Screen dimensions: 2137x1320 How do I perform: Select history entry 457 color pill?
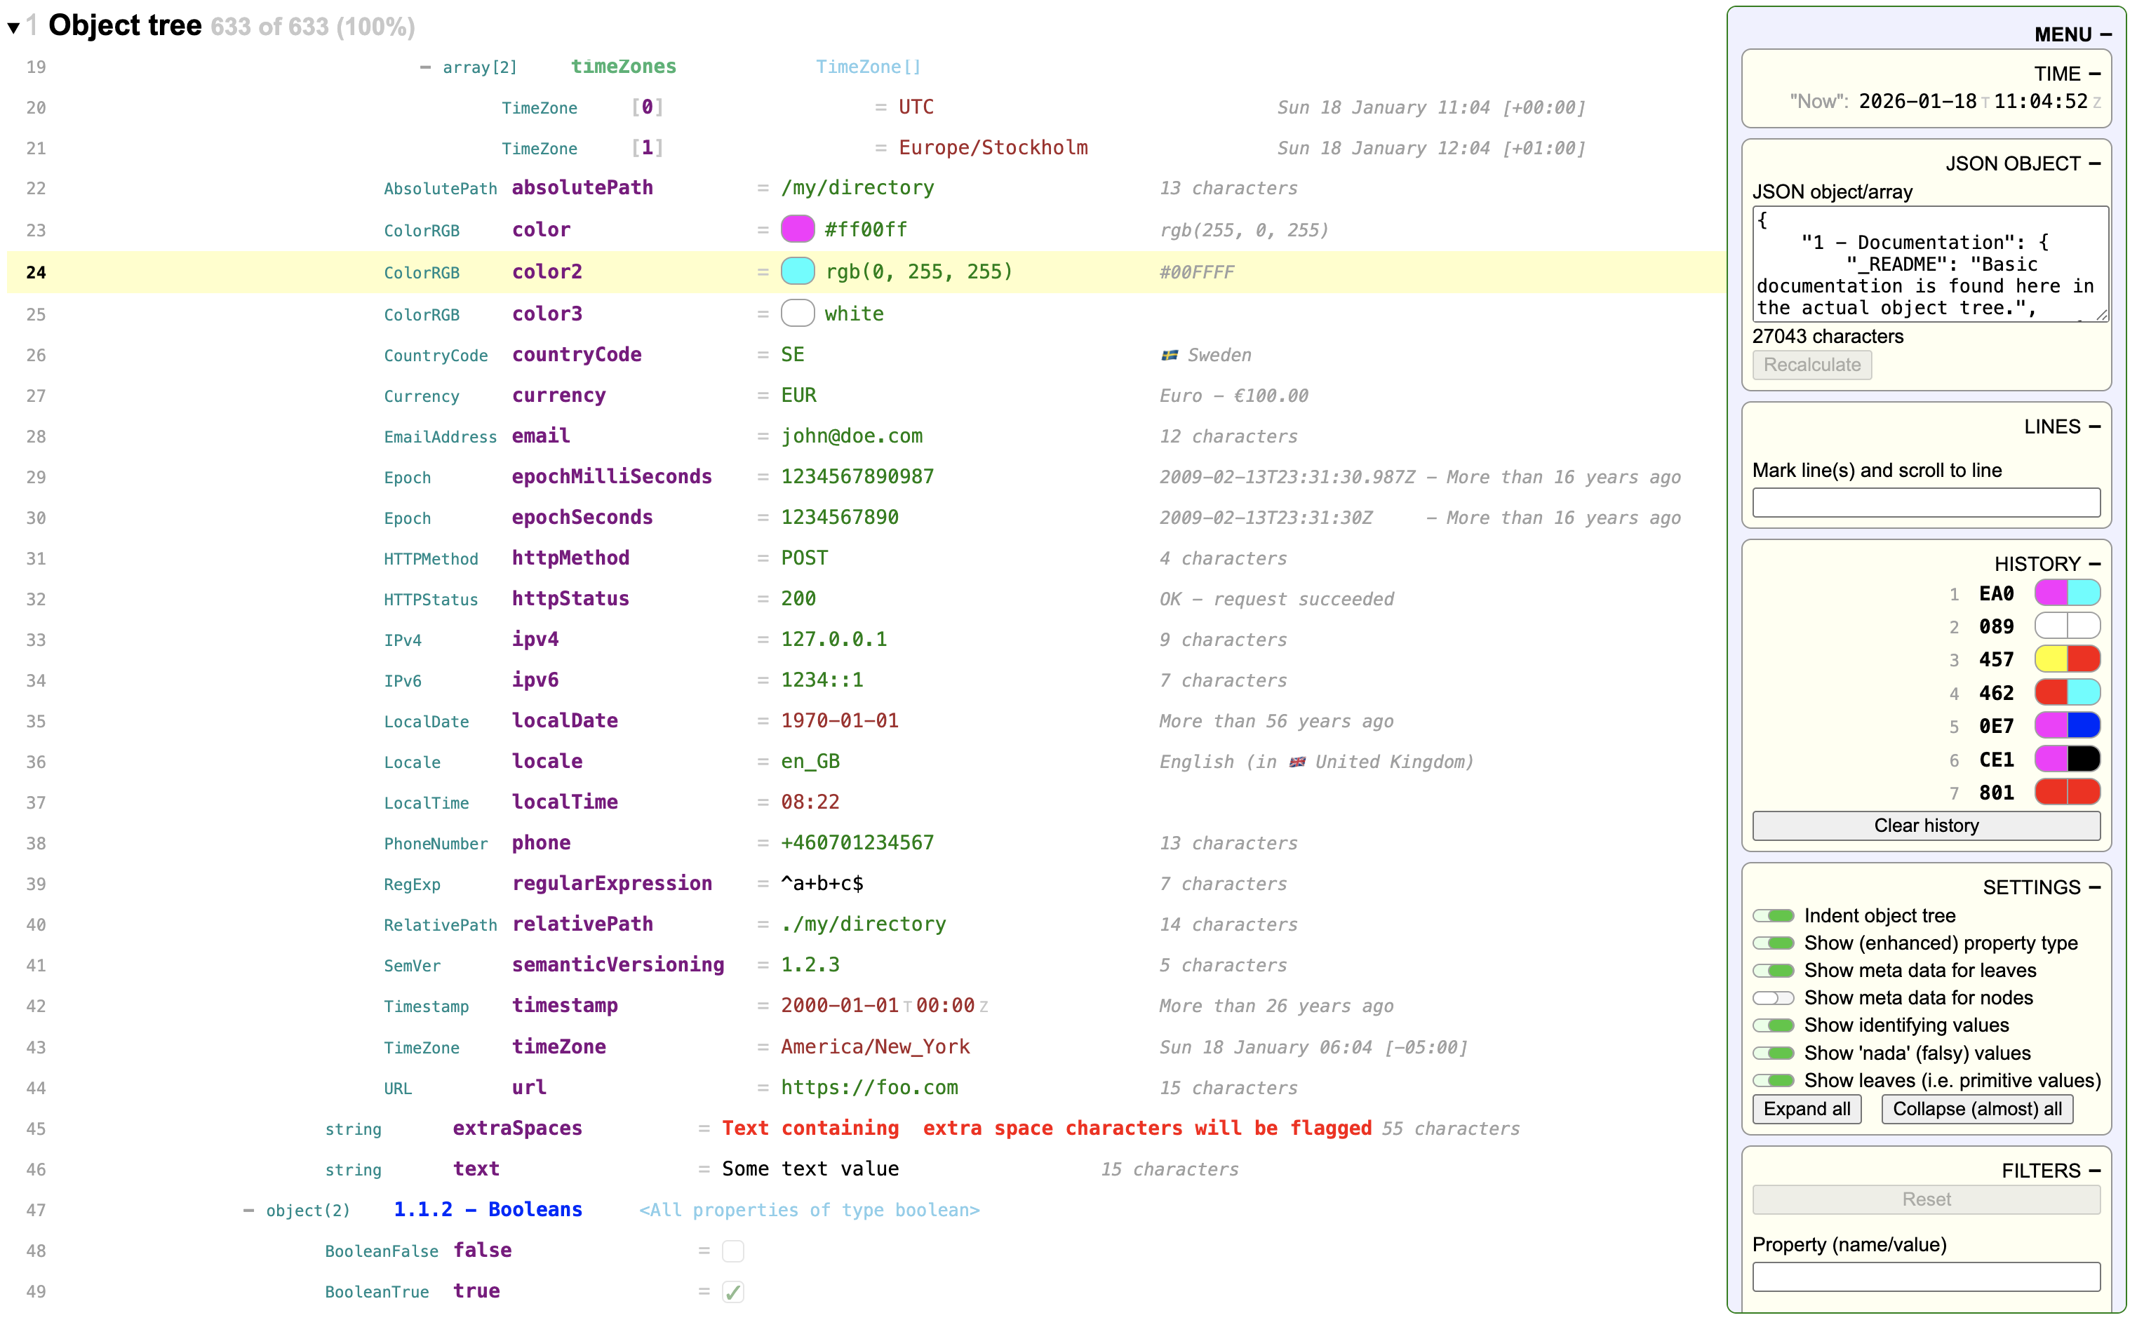click(2067, 659)
